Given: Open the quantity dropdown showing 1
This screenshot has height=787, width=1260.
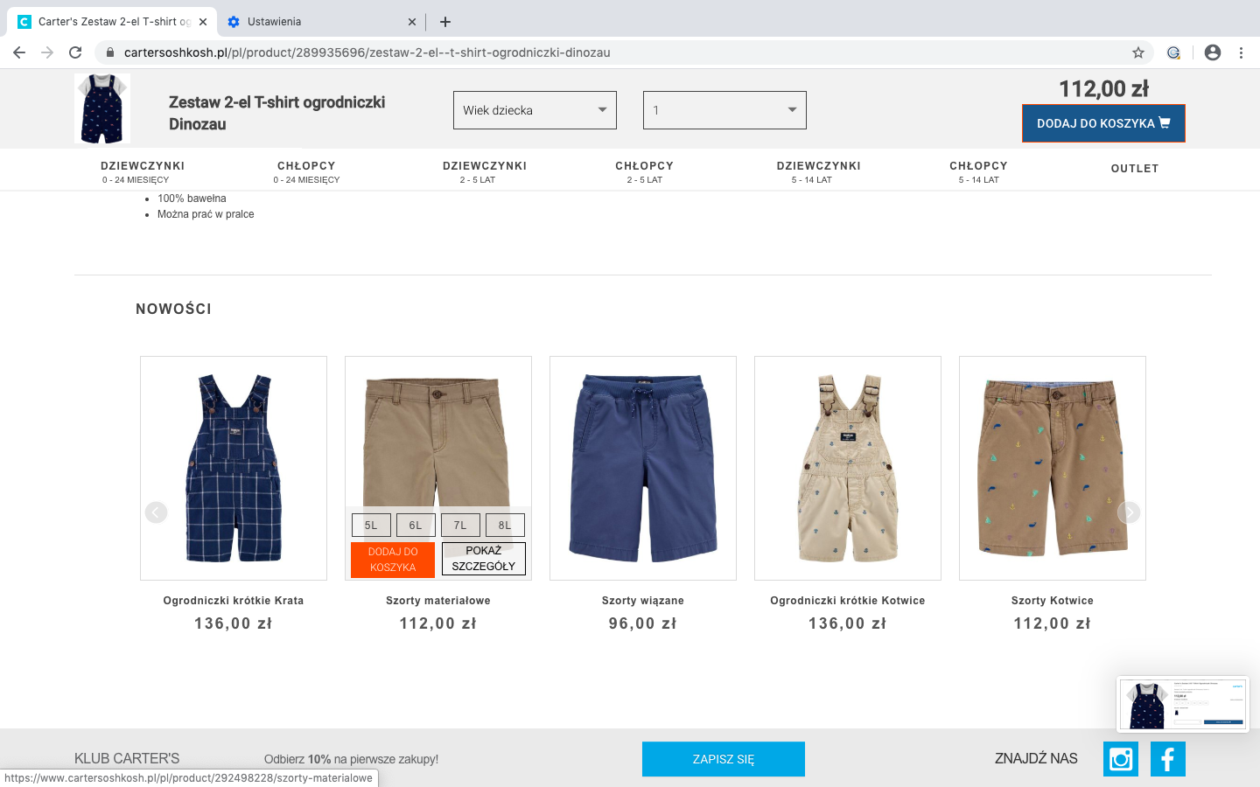Looking at the screenshot, I should (724, 110).
